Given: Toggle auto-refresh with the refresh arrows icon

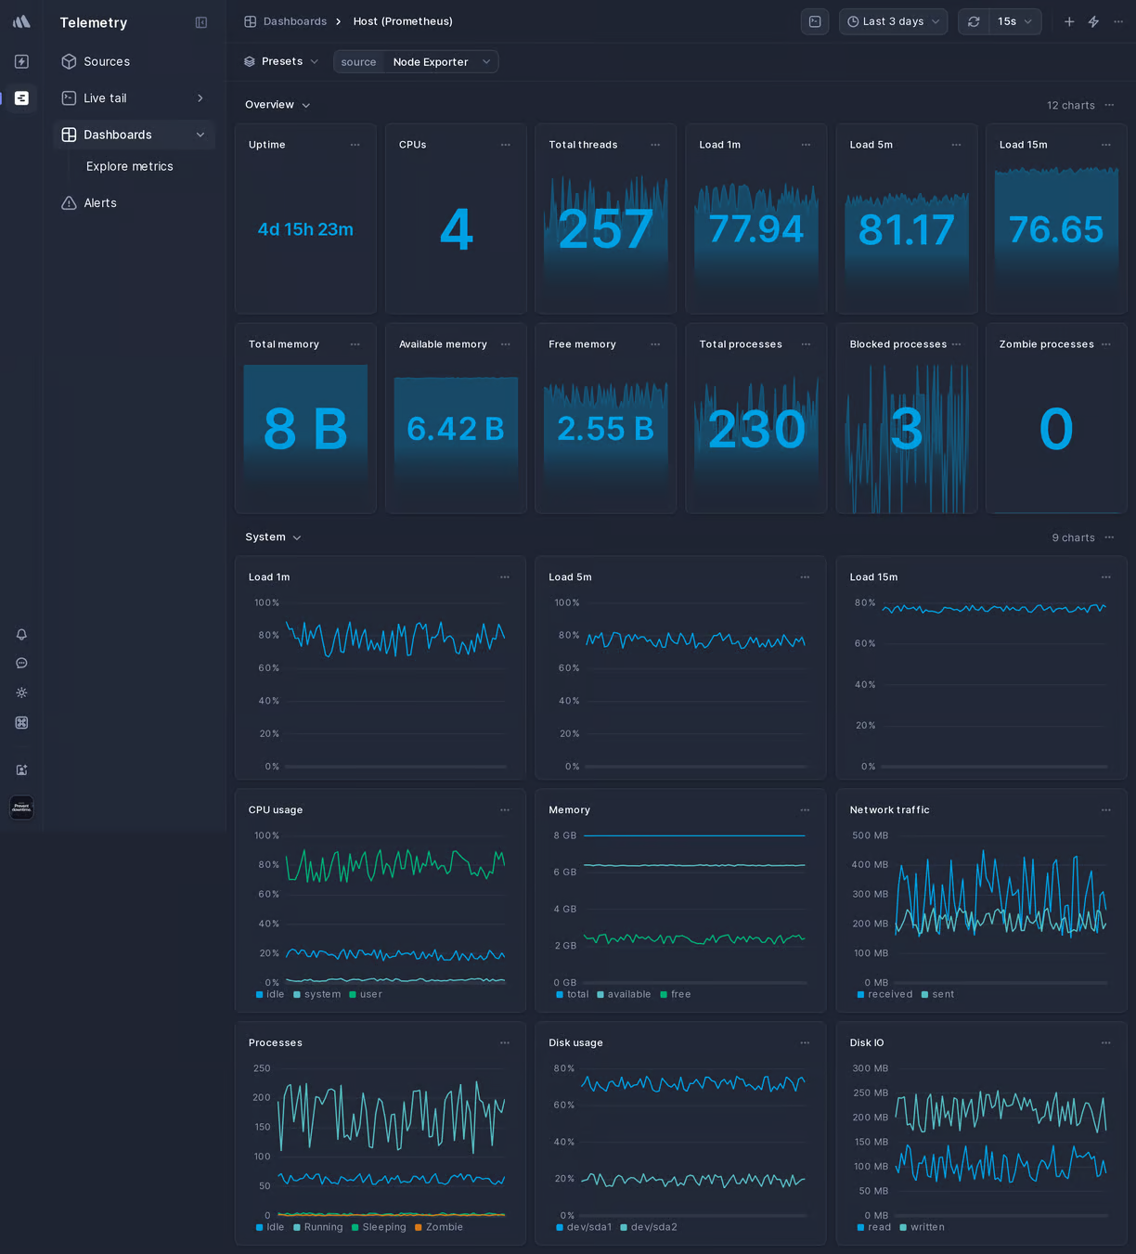Looking at the screenshot, I should click(x=973, y=21).
